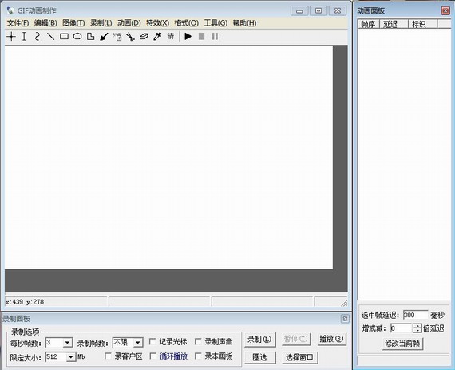455x370 pixels.
Task: Click the 修改当前帧 button
Action: pyautogui.click(x=402, y=344)
